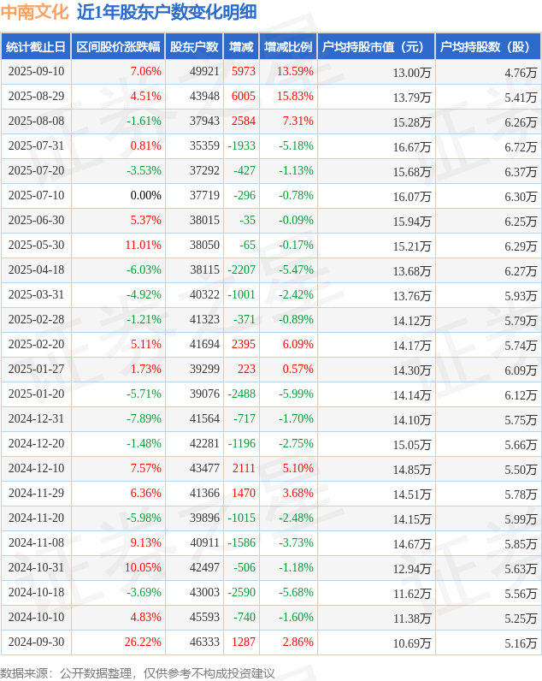Click the 户均持股市值（元） column header
542x681 pixels.
coord(375,47)
